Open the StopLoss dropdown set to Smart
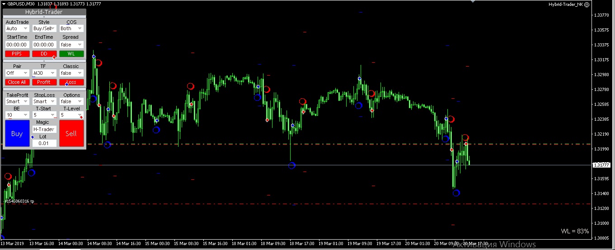Viewport: 615px width, 250px height. pos(44,101)
